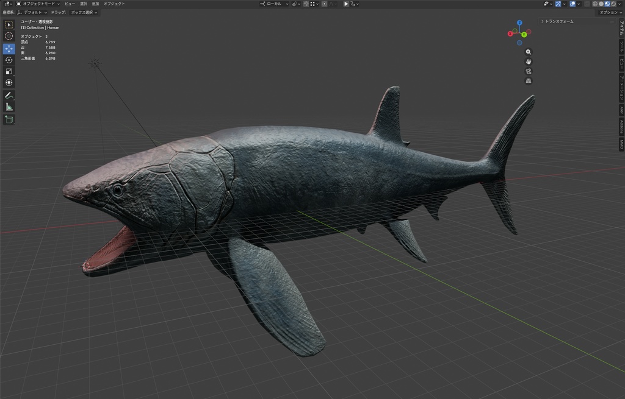
Task: Open the shading options dropdown arrow
Action: [x=619, y=4]
